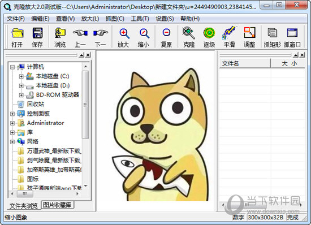Click the folder tree vertical scrollbar thumb
The width and height of the screenshot is (311, 225).
coord(85,105)
